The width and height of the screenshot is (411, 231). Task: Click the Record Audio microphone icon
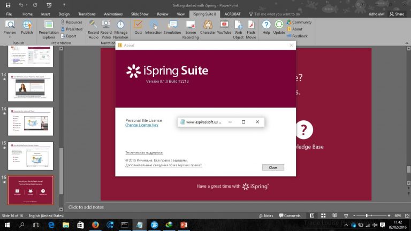point(93,24)
